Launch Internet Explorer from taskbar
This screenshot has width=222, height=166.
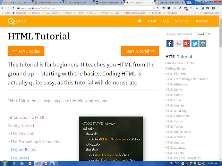(14, 164)
